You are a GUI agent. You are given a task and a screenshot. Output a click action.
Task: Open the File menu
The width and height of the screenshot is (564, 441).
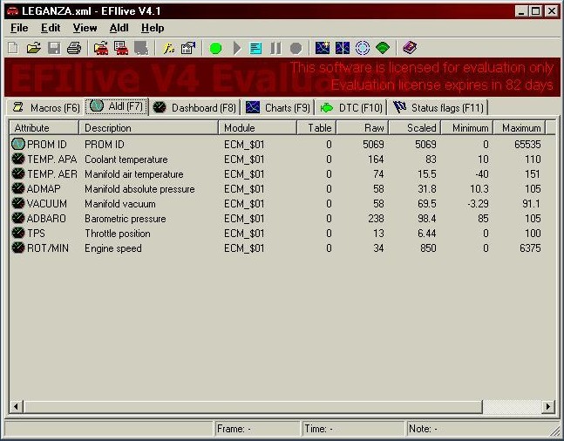(19, 28)
